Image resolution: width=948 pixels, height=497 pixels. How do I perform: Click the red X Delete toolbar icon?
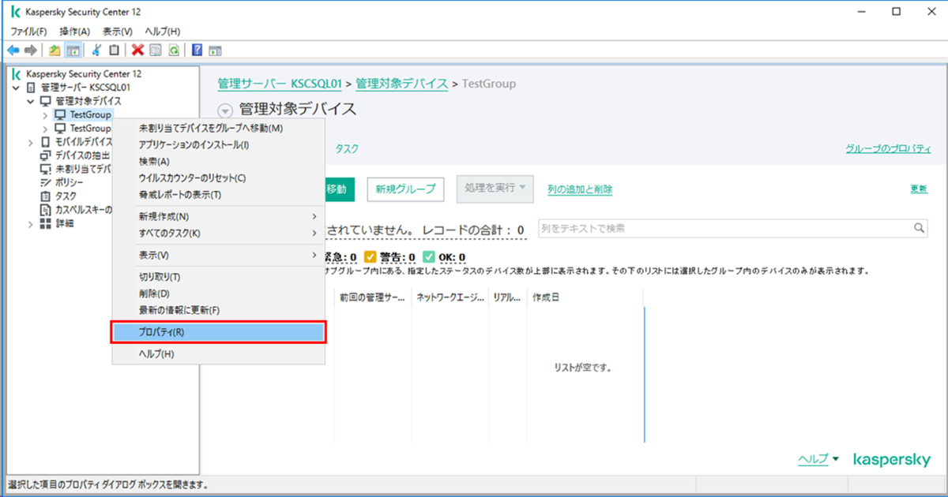pos(137,50)
